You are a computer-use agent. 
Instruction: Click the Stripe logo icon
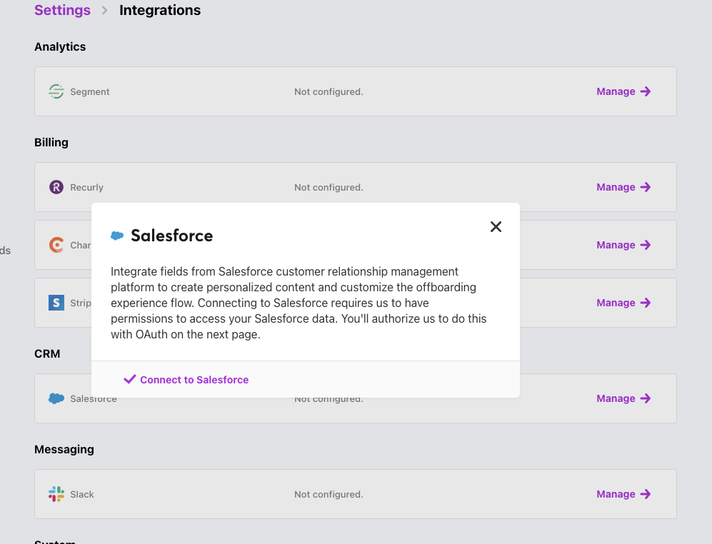pyautogui.click(x=56, y=303)
